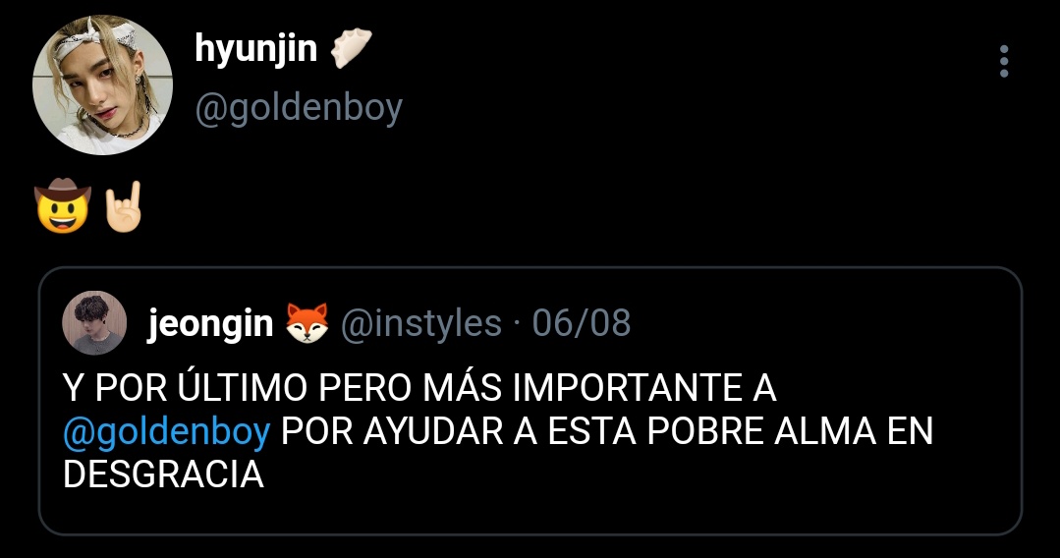Open the @instyles handle
1060x558 pixels.
point(421,322)
